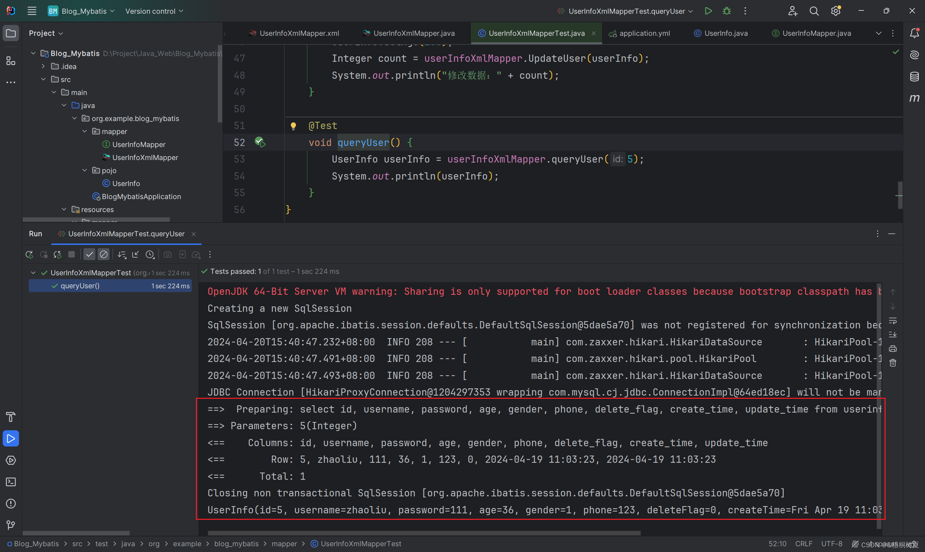Open the Notifications bell
Screen dimensions: 925x552
[x=914, y=33]
